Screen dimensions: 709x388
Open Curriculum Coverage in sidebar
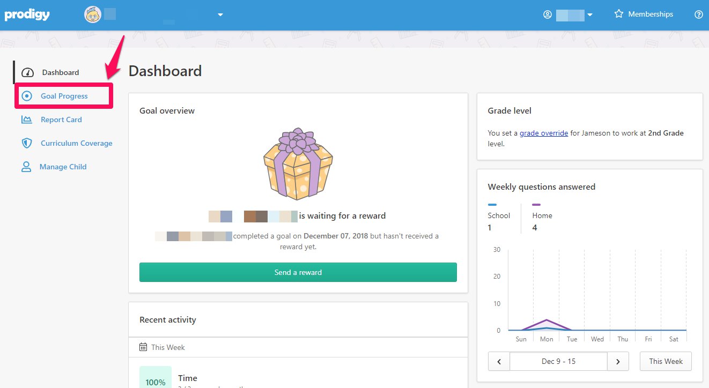77,143
